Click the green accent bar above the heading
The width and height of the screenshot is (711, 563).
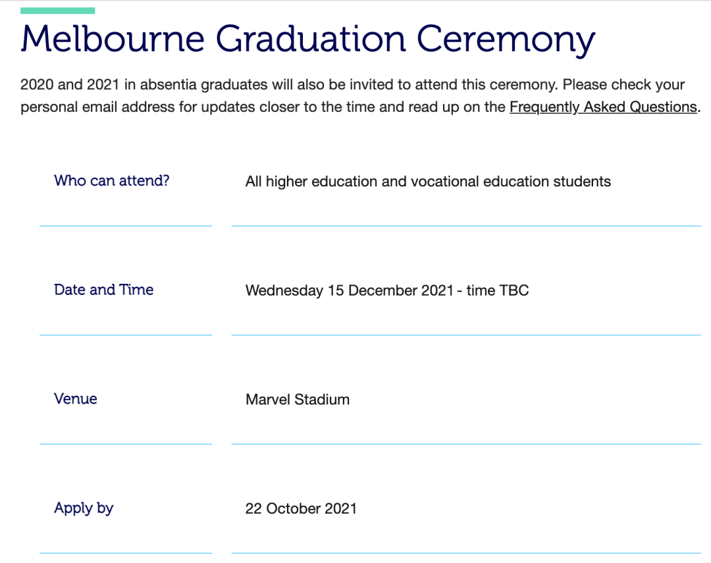[57, 11]
